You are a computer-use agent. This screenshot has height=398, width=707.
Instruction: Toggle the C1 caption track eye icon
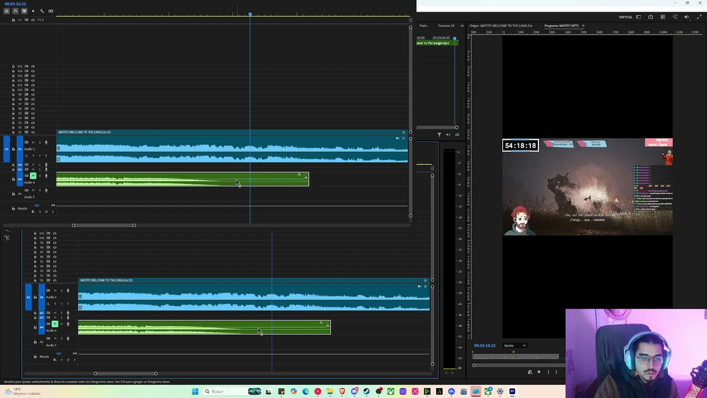pos(33,20)
